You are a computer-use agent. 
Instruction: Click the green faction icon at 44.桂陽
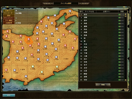[x=57, y=67]
